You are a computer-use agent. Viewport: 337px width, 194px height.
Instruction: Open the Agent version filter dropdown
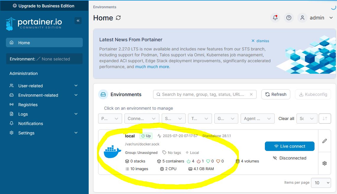[x=257, y=119]
